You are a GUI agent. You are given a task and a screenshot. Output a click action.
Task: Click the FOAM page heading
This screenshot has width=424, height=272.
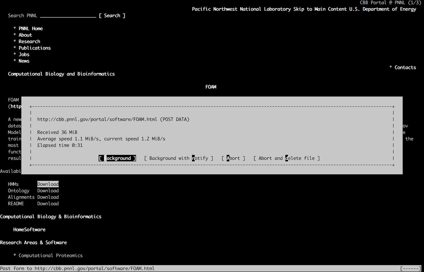[211, 87]
